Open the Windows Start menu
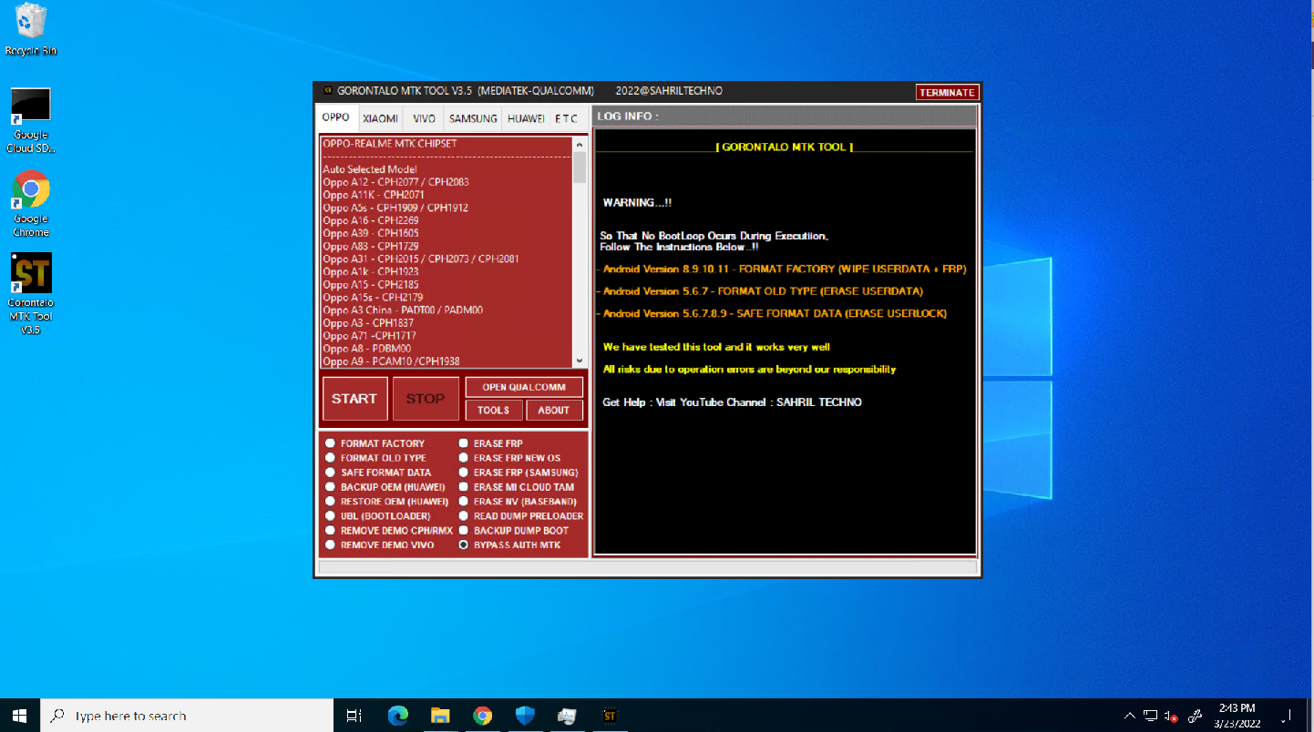 19,716
